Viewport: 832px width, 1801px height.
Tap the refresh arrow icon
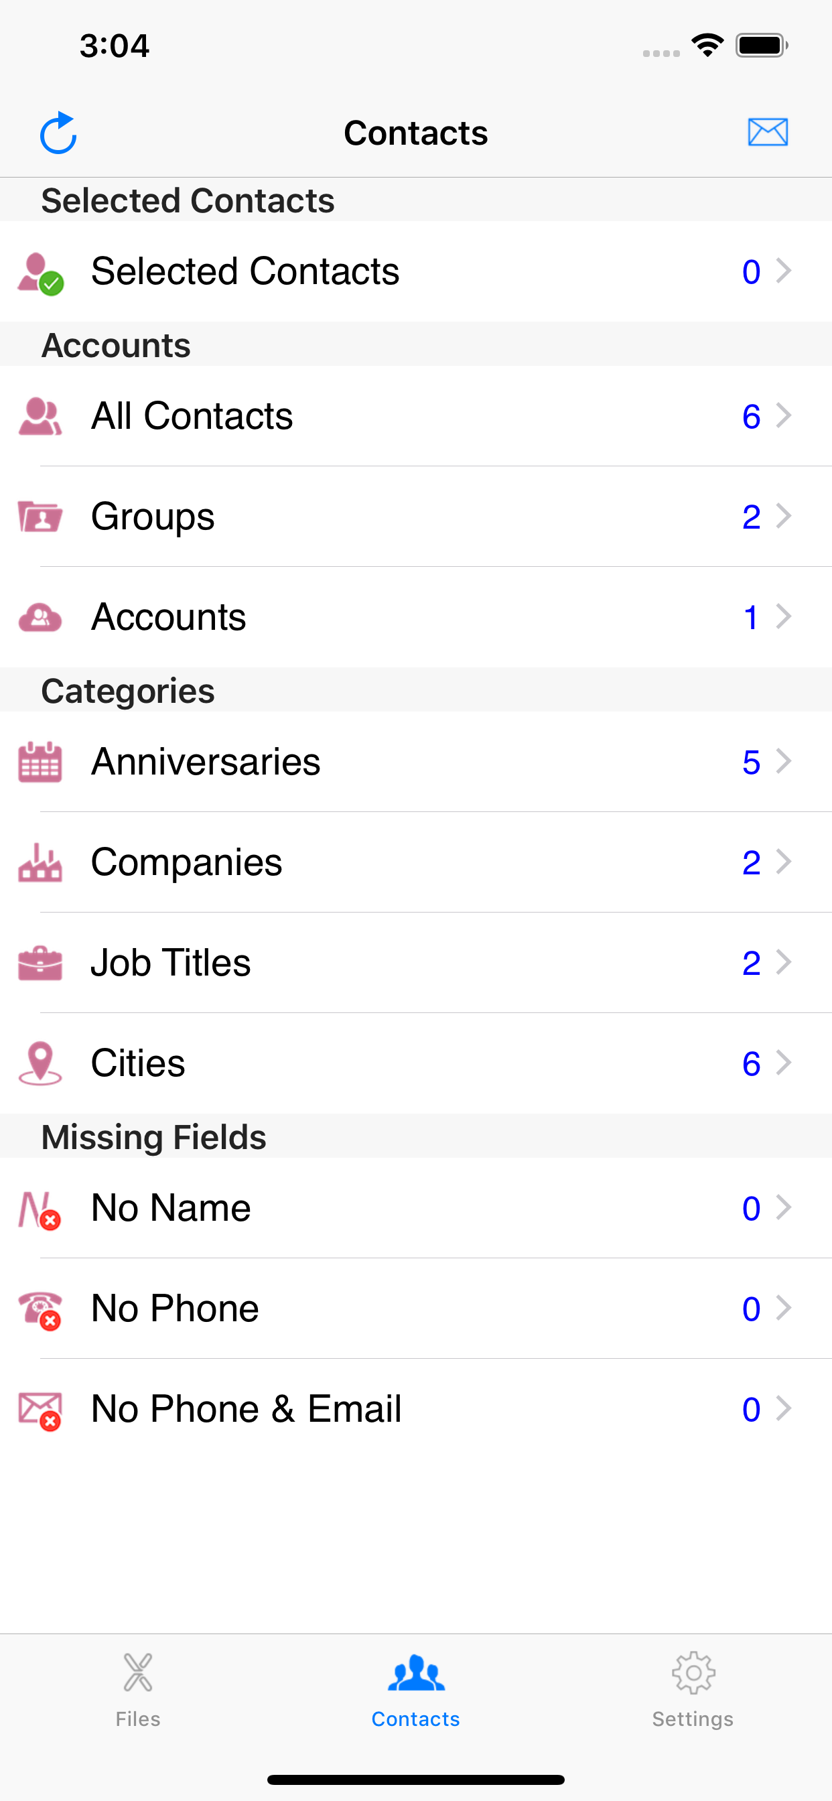(58, 133)
